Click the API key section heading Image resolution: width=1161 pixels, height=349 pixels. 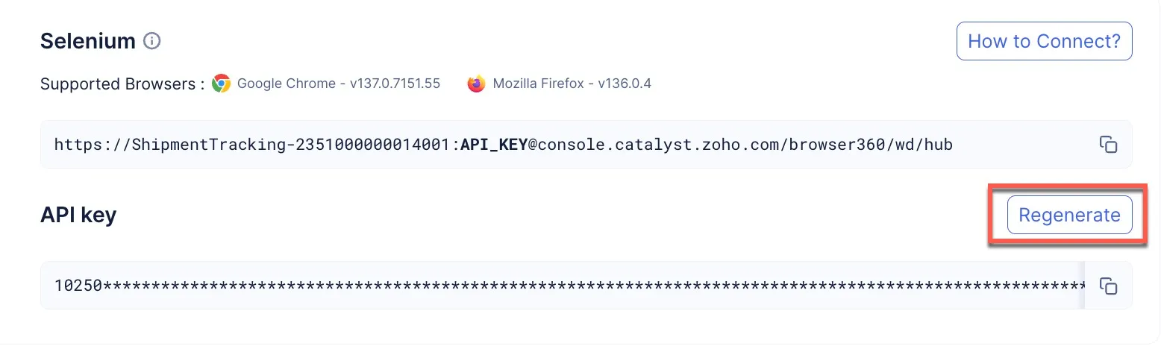pos(78,216)
